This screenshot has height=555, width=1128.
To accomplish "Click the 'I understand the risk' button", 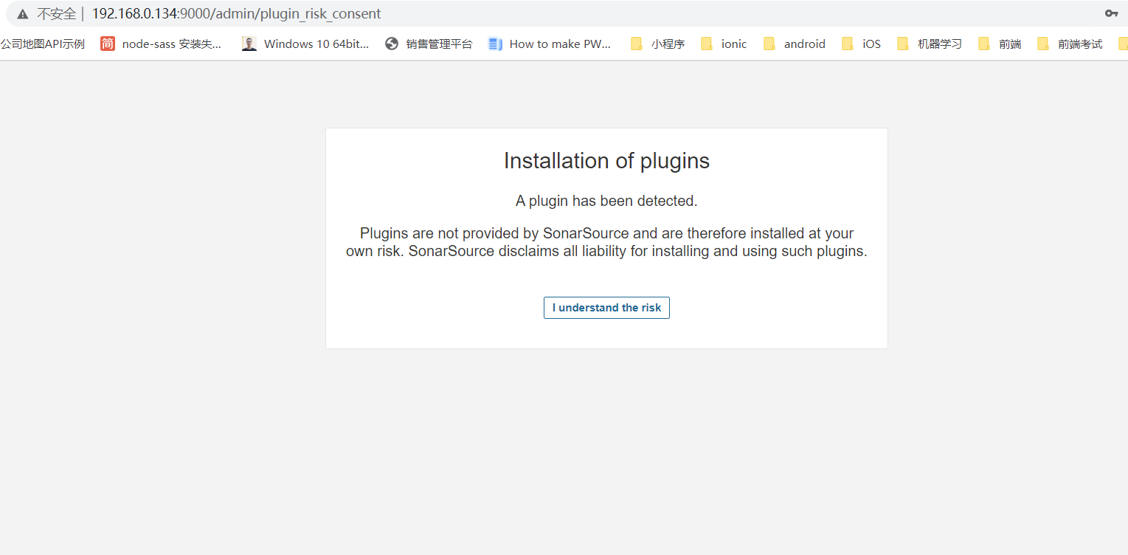I will pyautogui.click(x=606, y=308).
